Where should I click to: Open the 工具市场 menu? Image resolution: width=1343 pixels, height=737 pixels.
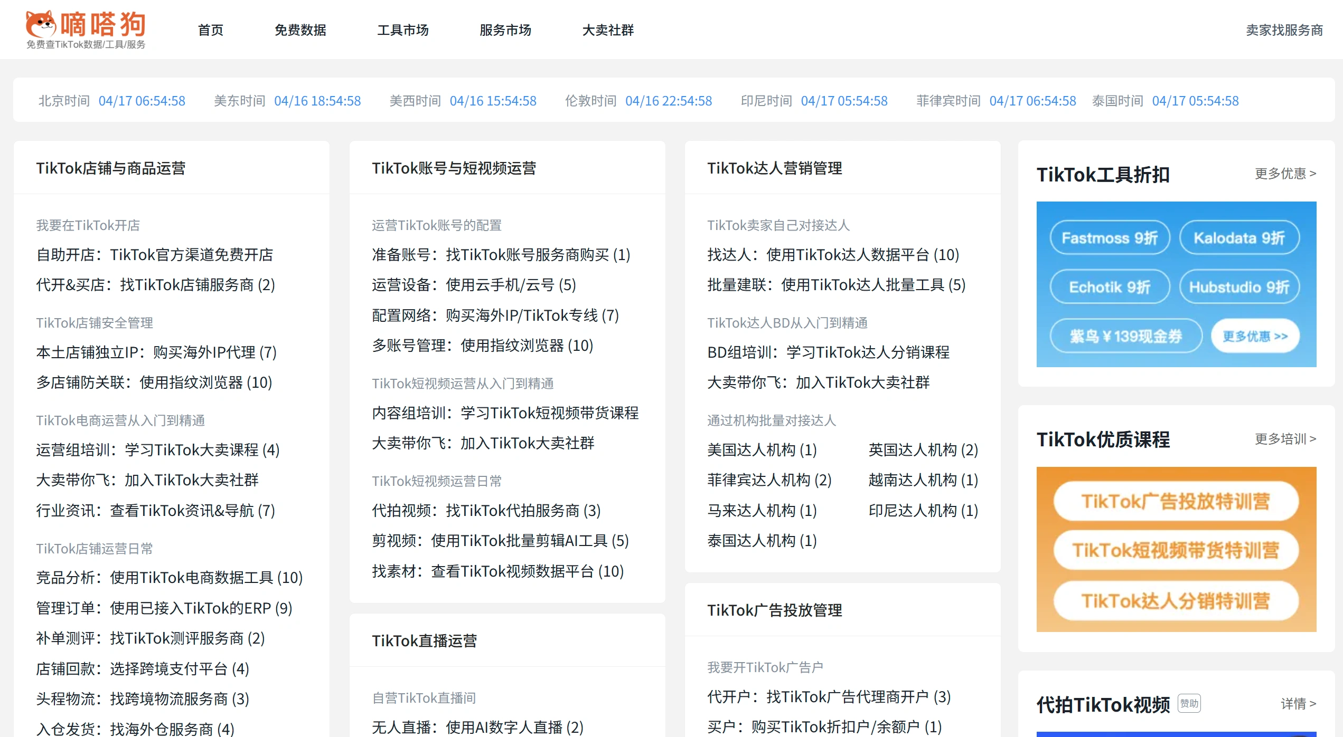(403, 30)
